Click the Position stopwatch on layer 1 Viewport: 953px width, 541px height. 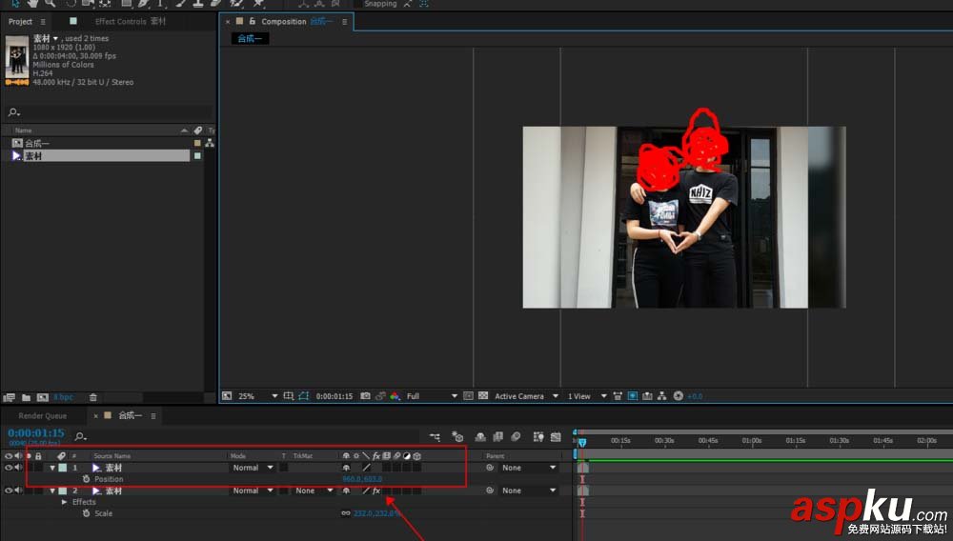click(x=86, y=479)
